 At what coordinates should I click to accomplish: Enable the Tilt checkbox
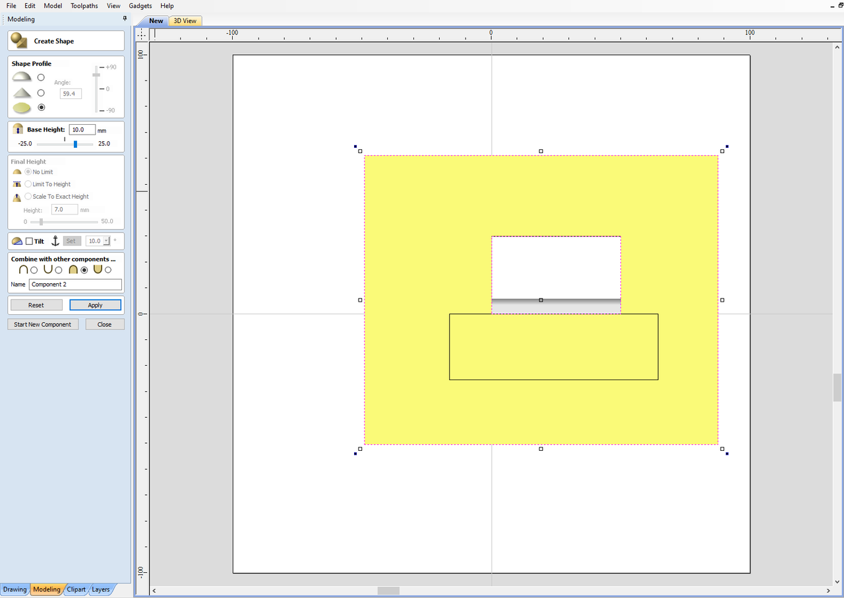pyautogui.click(x=29, y=242)
